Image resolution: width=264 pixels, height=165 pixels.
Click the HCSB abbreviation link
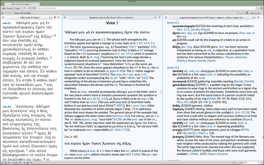tap(117, 119)
